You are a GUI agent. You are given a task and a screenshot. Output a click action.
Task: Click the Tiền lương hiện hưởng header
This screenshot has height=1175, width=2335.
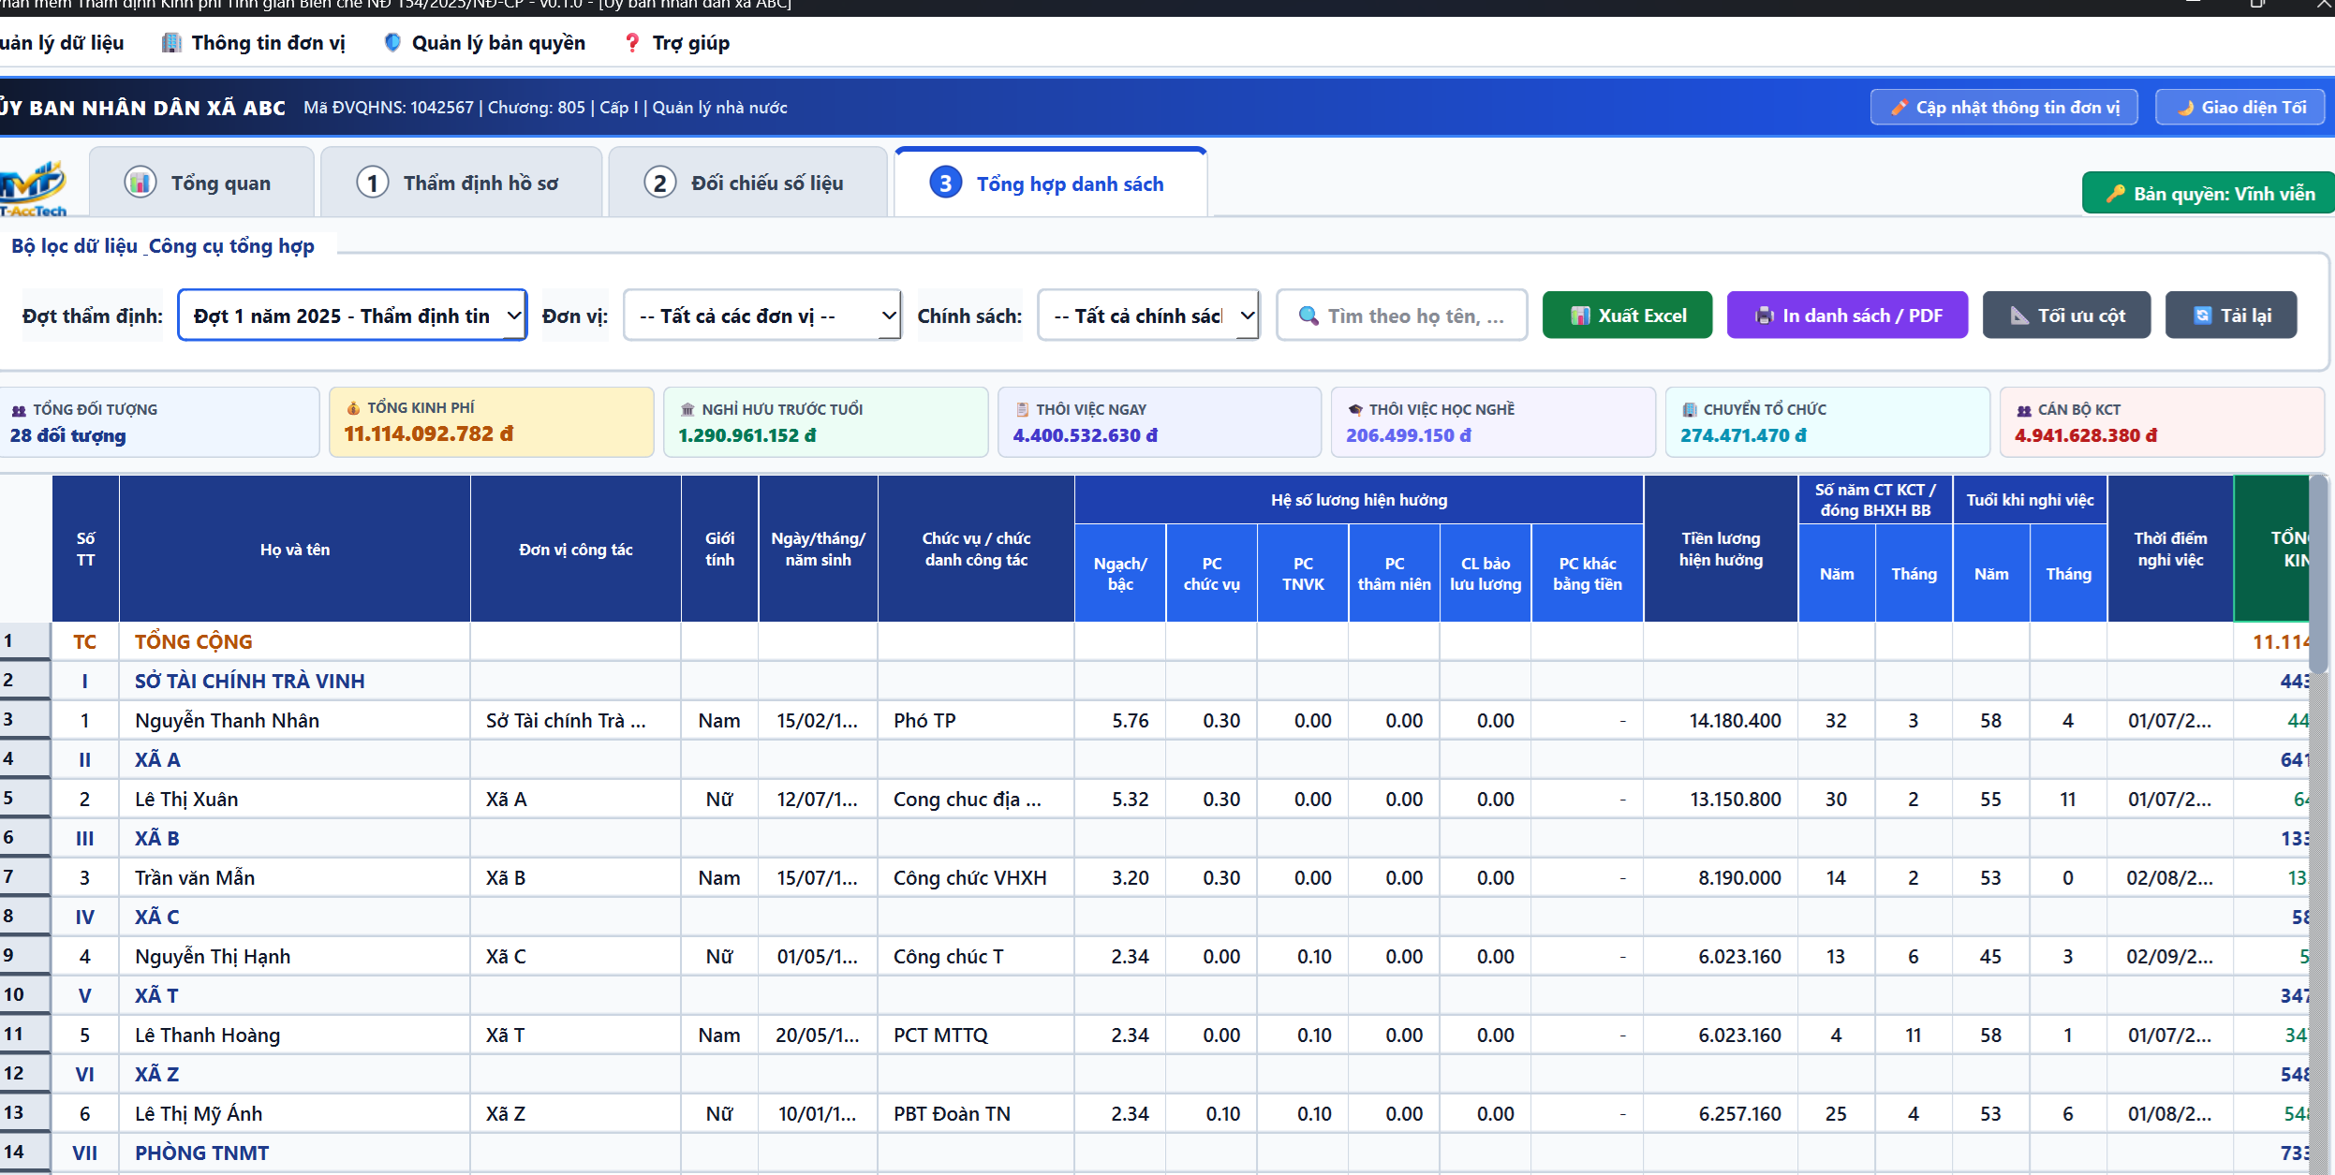[1721, 550]
